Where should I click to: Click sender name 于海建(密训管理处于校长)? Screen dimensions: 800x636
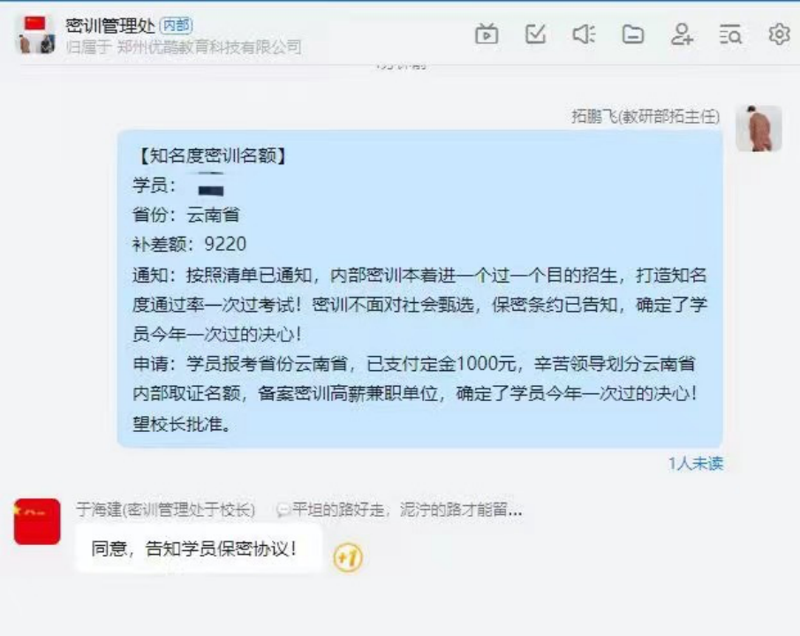click(x=165, y=510)
